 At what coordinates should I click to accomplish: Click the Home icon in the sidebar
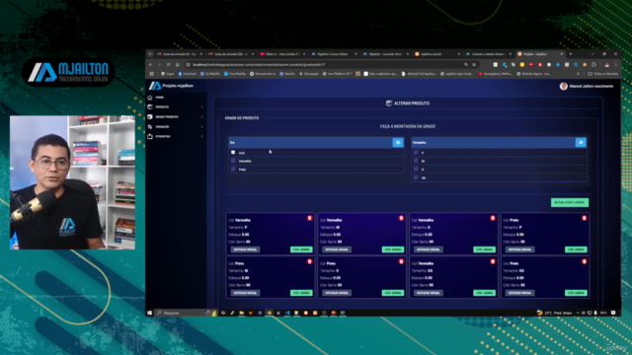[x=150, y=98]
